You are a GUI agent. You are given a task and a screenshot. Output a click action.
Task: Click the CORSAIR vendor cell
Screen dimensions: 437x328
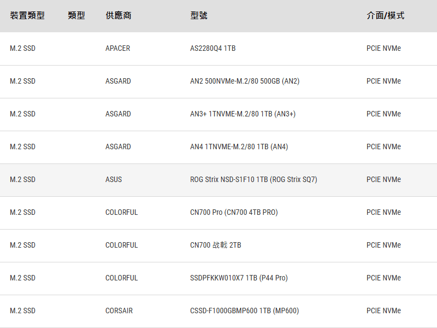(x=119, y=311)
